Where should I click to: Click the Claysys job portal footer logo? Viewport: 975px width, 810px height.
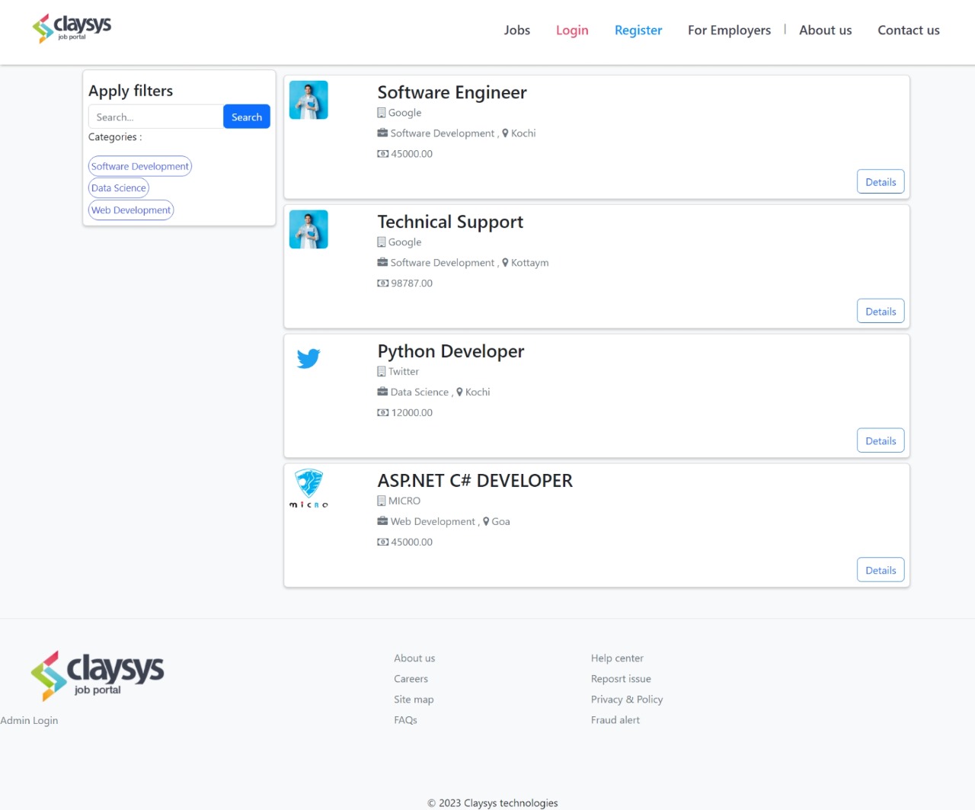tap(97, 675)
